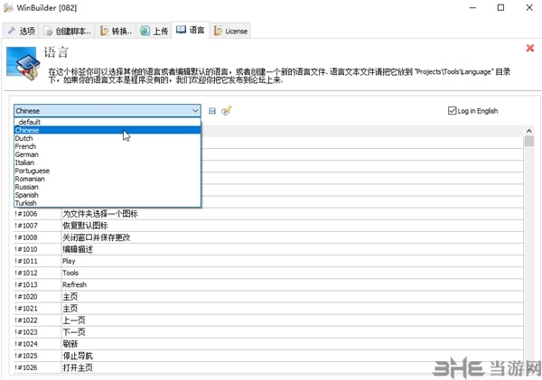Choose Romanian from language dropdown
This screenshot has height=380, width=542.
[107, 179]
